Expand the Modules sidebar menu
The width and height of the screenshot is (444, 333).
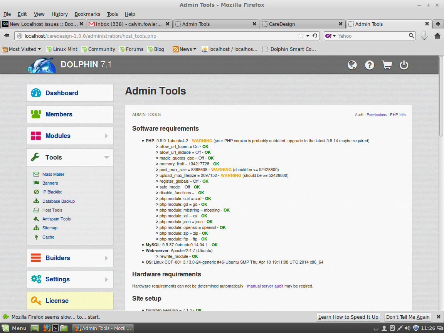tap(70, 136)
